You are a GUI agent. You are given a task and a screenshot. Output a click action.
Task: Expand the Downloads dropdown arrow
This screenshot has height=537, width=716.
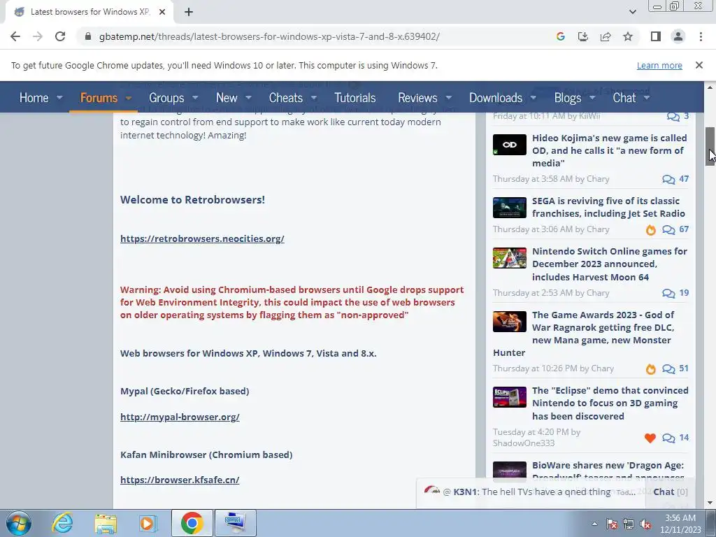[x=533, y=97]
